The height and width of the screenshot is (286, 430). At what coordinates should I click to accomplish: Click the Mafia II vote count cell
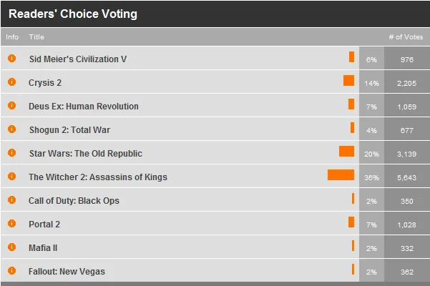point(407,247)
